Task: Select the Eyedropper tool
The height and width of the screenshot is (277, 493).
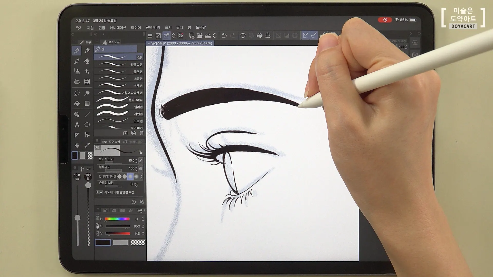Action: click(x=87, y=145)
